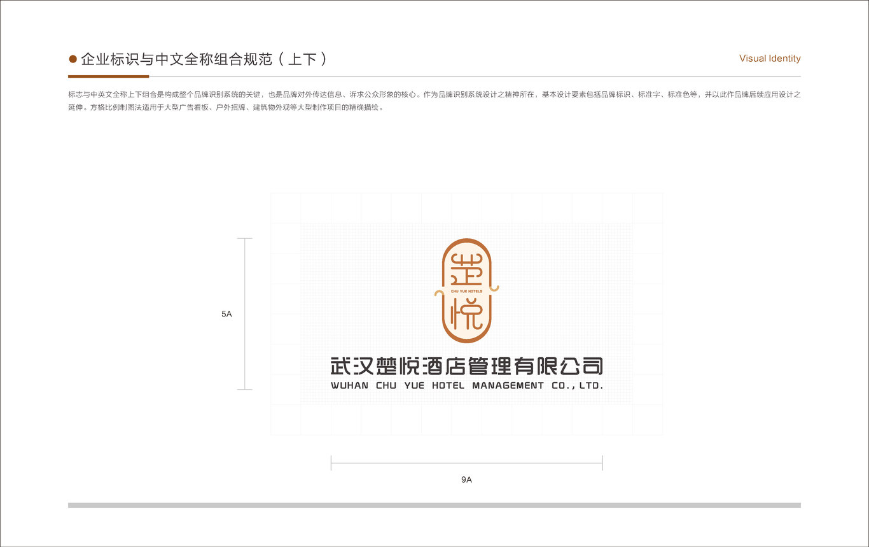The image size is (869, 547).
Task: Click the orange bullet before the page title
Action: tap(73, 59)
